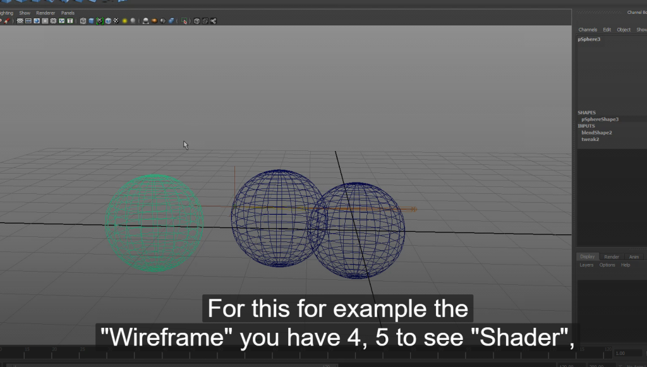Open the Show menu in viewport panel
This screenshot has height=367, width=647.
click(25, 13)
